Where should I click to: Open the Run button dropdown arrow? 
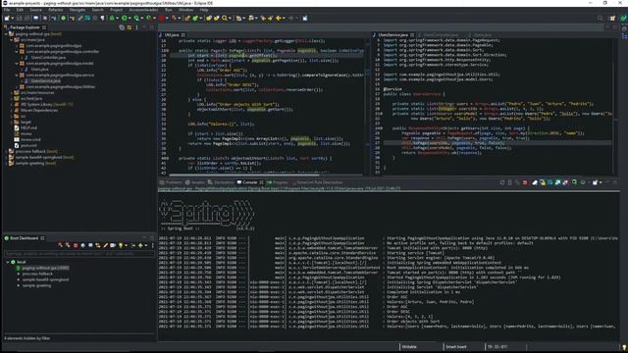pos(130,19)
